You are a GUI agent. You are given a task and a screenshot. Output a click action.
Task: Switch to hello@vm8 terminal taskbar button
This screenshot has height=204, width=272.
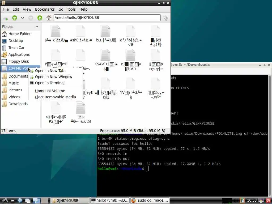tap(110, 201)
